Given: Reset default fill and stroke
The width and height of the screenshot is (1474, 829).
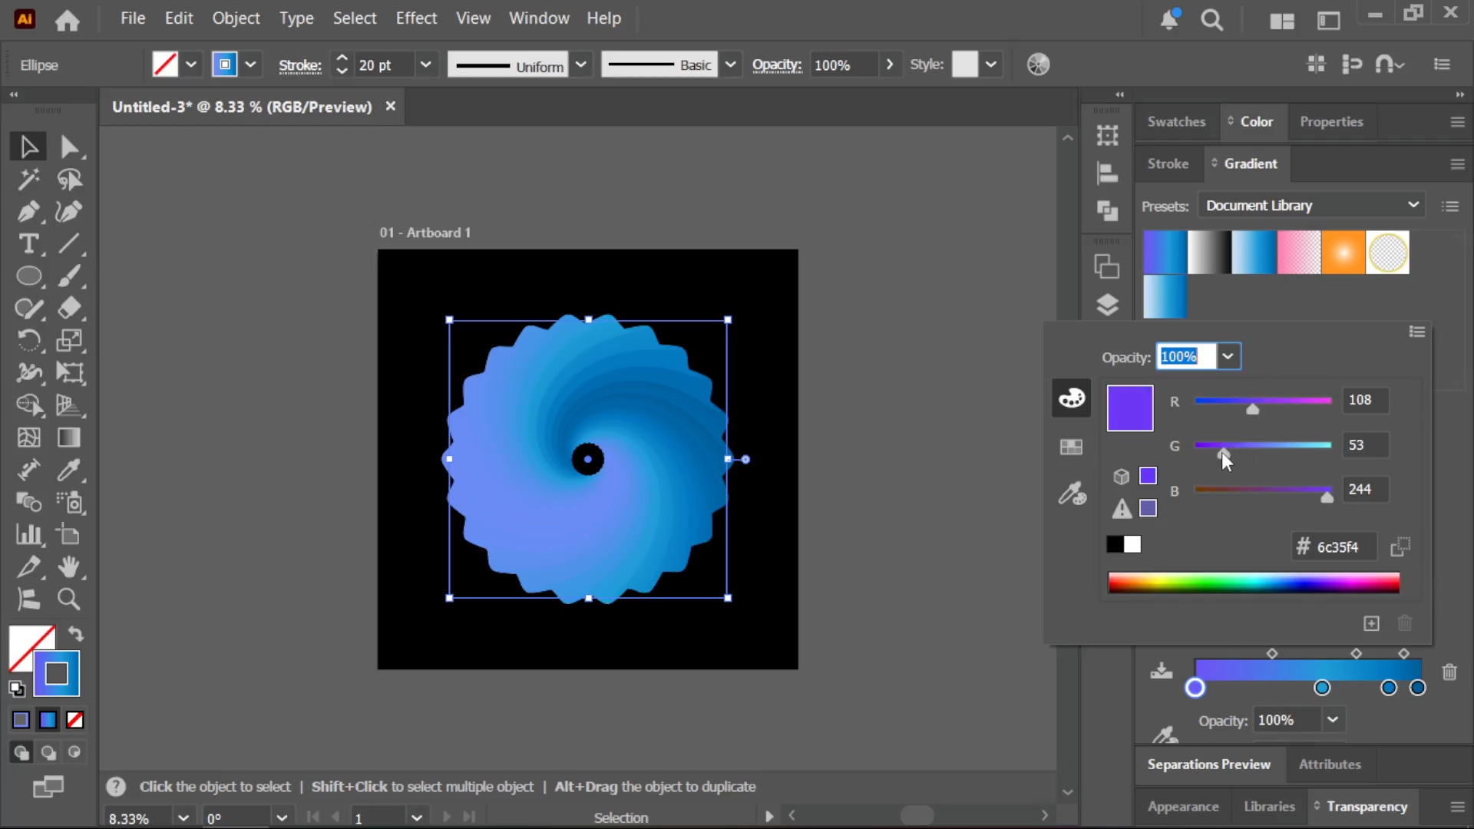Looking at the screenshot, I should point(17,689).
